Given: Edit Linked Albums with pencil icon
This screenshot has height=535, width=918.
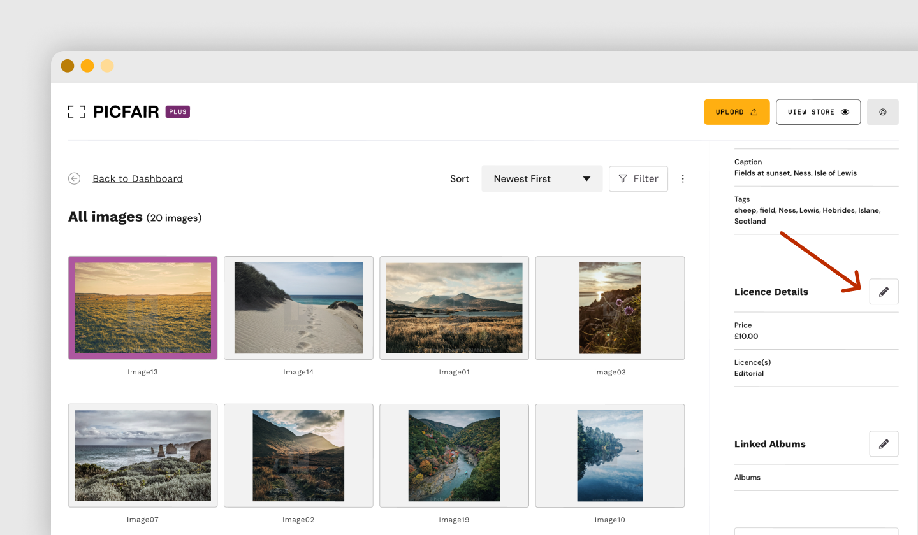Looking at the screenshot, I should 884,444.
